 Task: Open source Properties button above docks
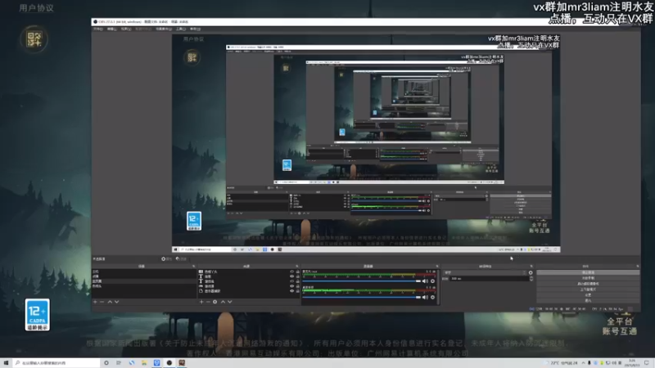coord(167,259)
